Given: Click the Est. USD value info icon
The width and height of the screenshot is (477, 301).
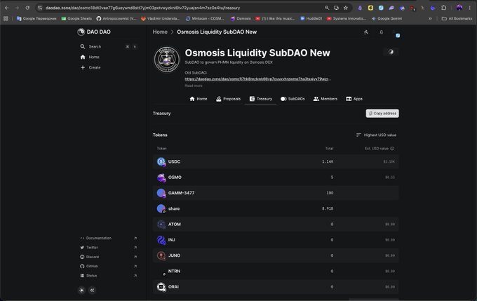Looking at the screenshot, I should tap(392, 149).
